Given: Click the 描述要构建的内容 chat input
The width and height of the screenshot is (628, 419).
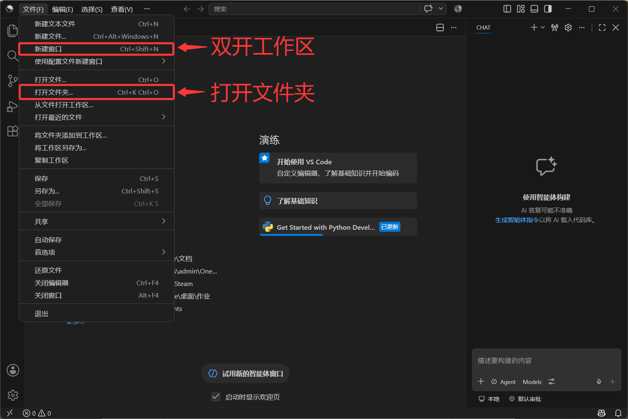Looking at the screenshot, I should pyautogui.click(x=546, y=361).
